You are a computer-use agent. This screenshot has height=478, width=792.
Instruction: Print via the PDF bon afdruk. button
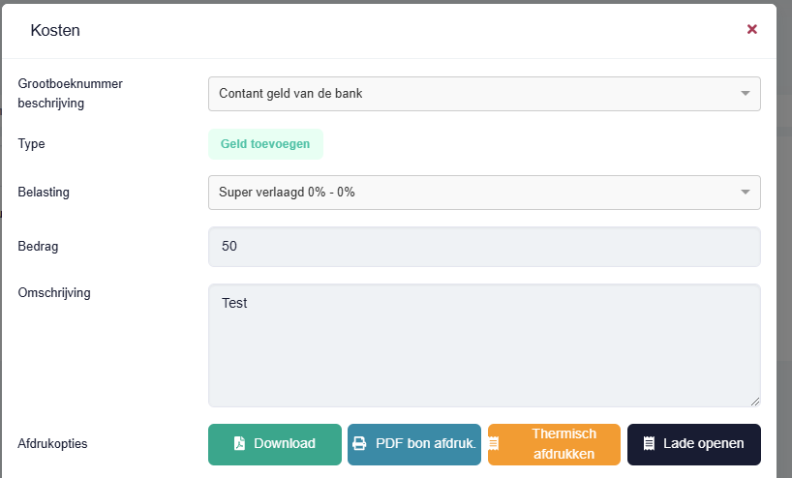(414, 444)
